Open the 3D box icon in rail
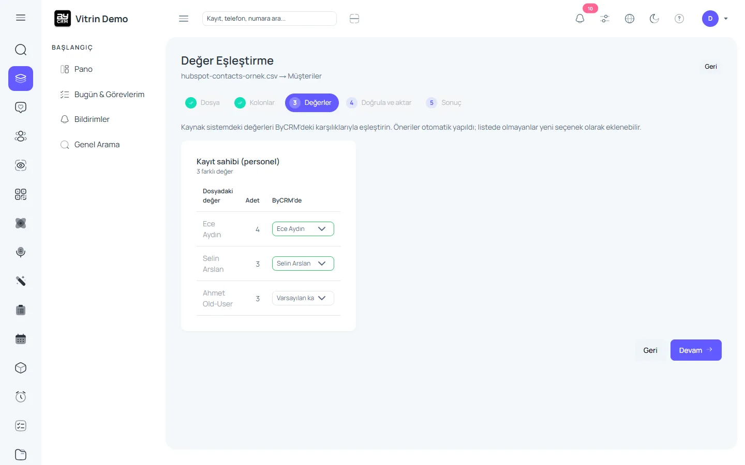The image size is (745, 465). (x=21, y=368)
